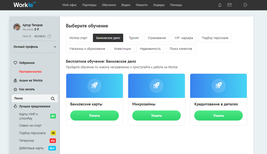Screen dimensions: 267x154
Task: Select the heart icon next to Избранное
Action: tap(15, 63)
